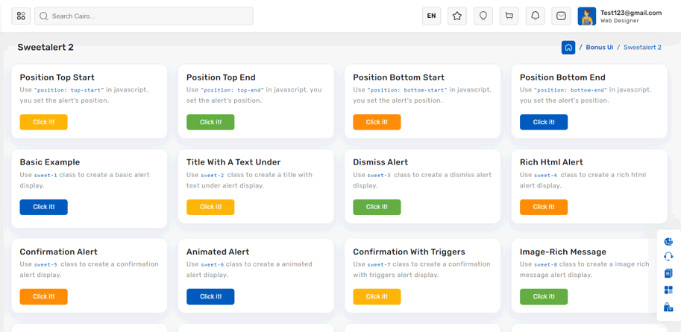Click the Basic Example Click it! button
This screenshot has height=332, width=681.
pyautogui.click(x=43, y=207)
